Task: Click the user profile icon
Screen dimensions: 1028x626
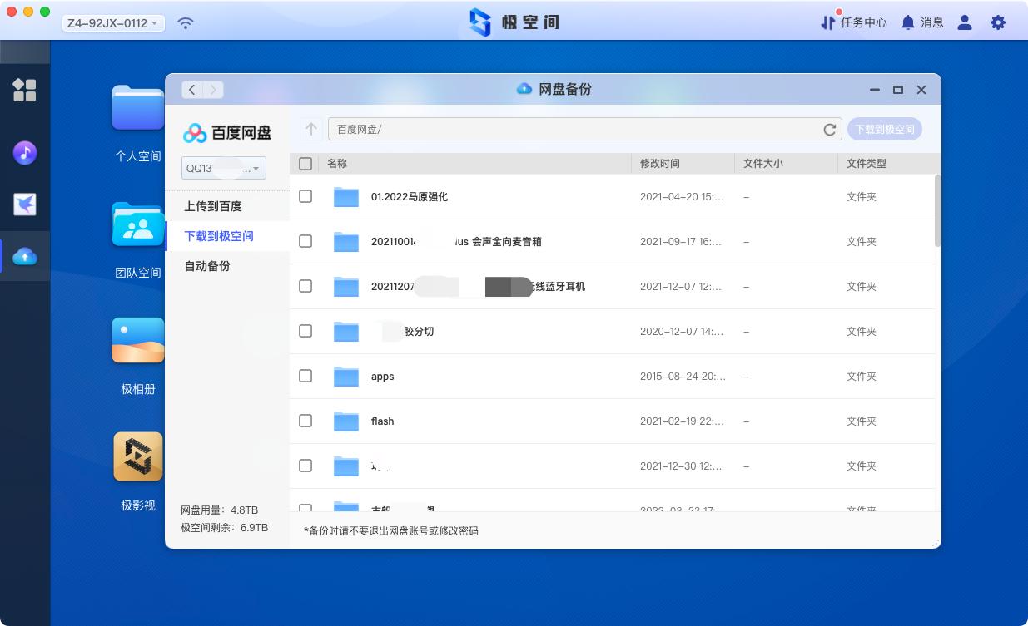Action: 964,22
